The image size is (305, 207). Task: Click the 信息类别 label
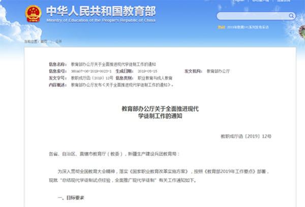coord(125,78)
